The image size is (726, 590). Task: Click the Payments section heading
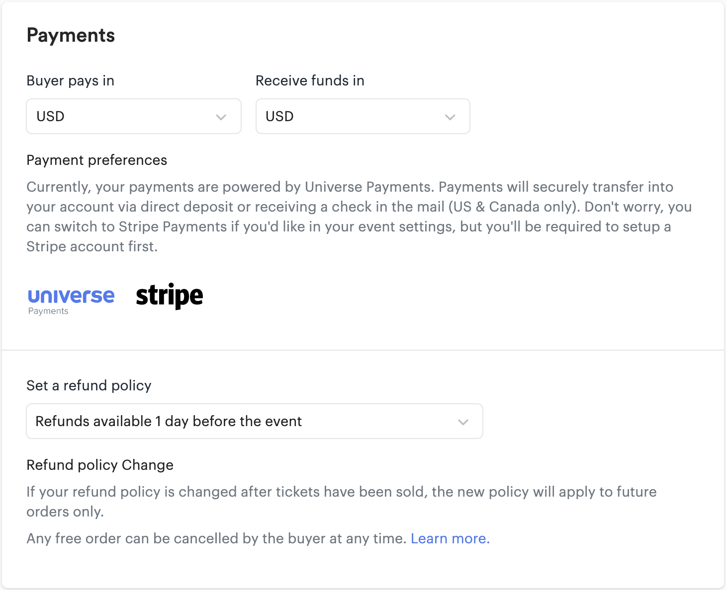pyautogui.click(x=71, y=36)
